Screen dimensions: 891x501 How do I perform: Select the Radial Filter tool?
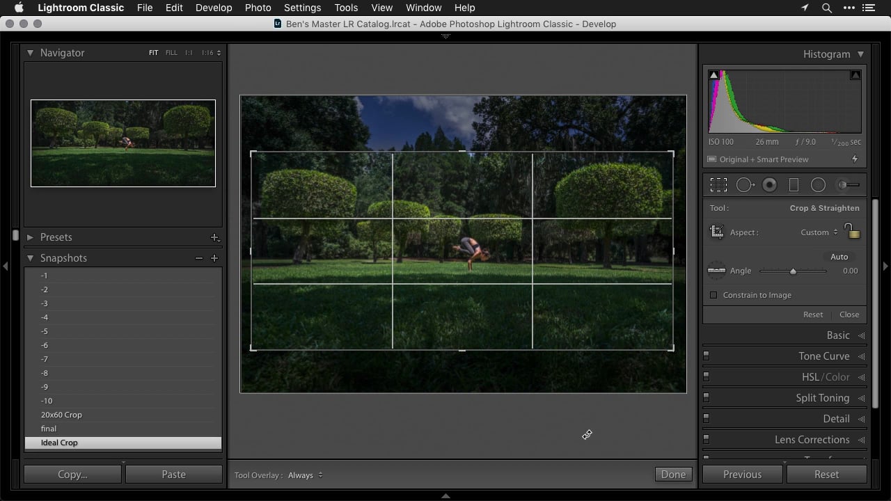pos(818,185)
